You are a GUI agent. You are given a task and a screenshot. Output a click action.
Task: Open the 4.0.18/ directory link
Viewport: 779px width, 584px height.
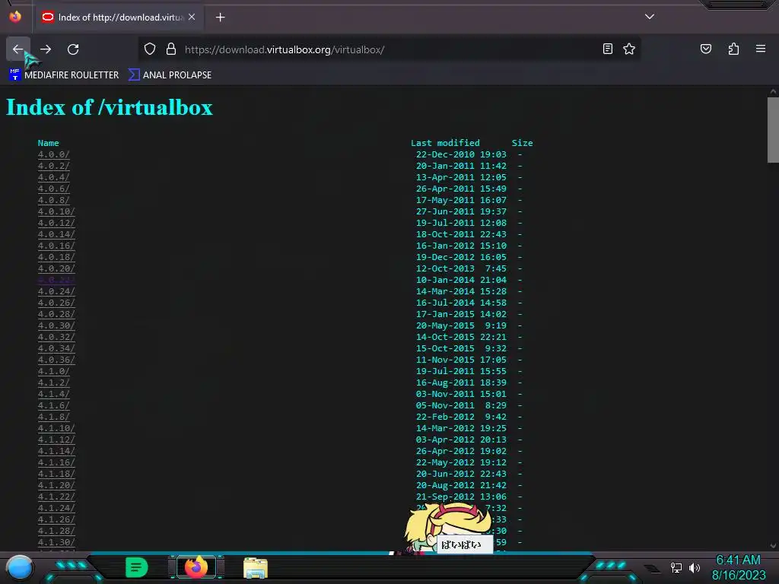pyautogui.click(x=56, y=257)
